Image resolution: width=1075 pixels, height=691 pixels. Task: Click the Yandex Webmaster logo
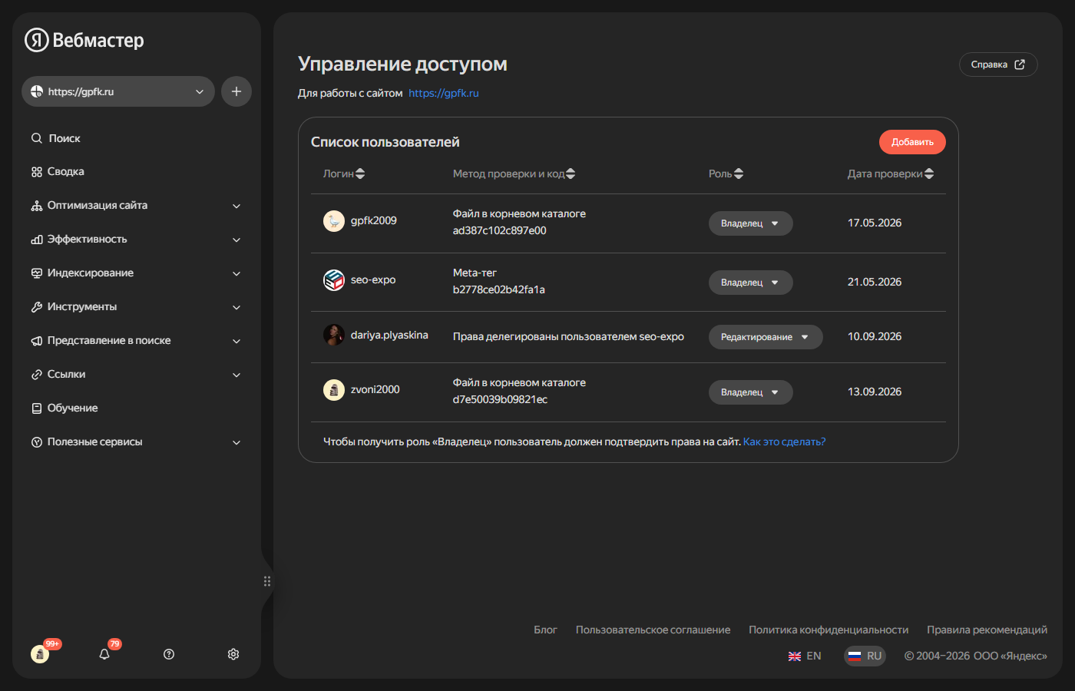(84, 40)
